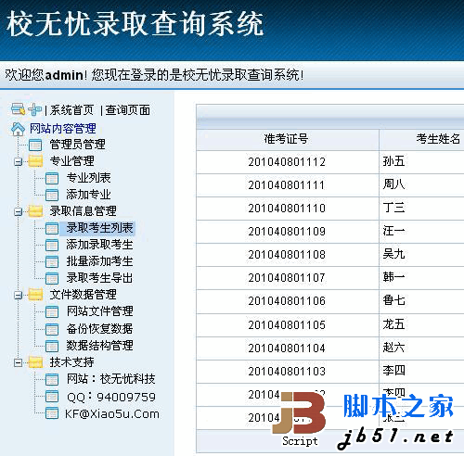This screenshot has width=464, height=456.
Task: Click page icon next to 添加录取考生
Action: [x=52, y=245]
